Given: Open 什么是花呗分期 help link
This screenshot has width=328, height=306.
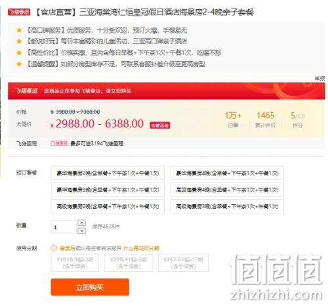Looking at the screenshot, I should [x=141, y=248].
